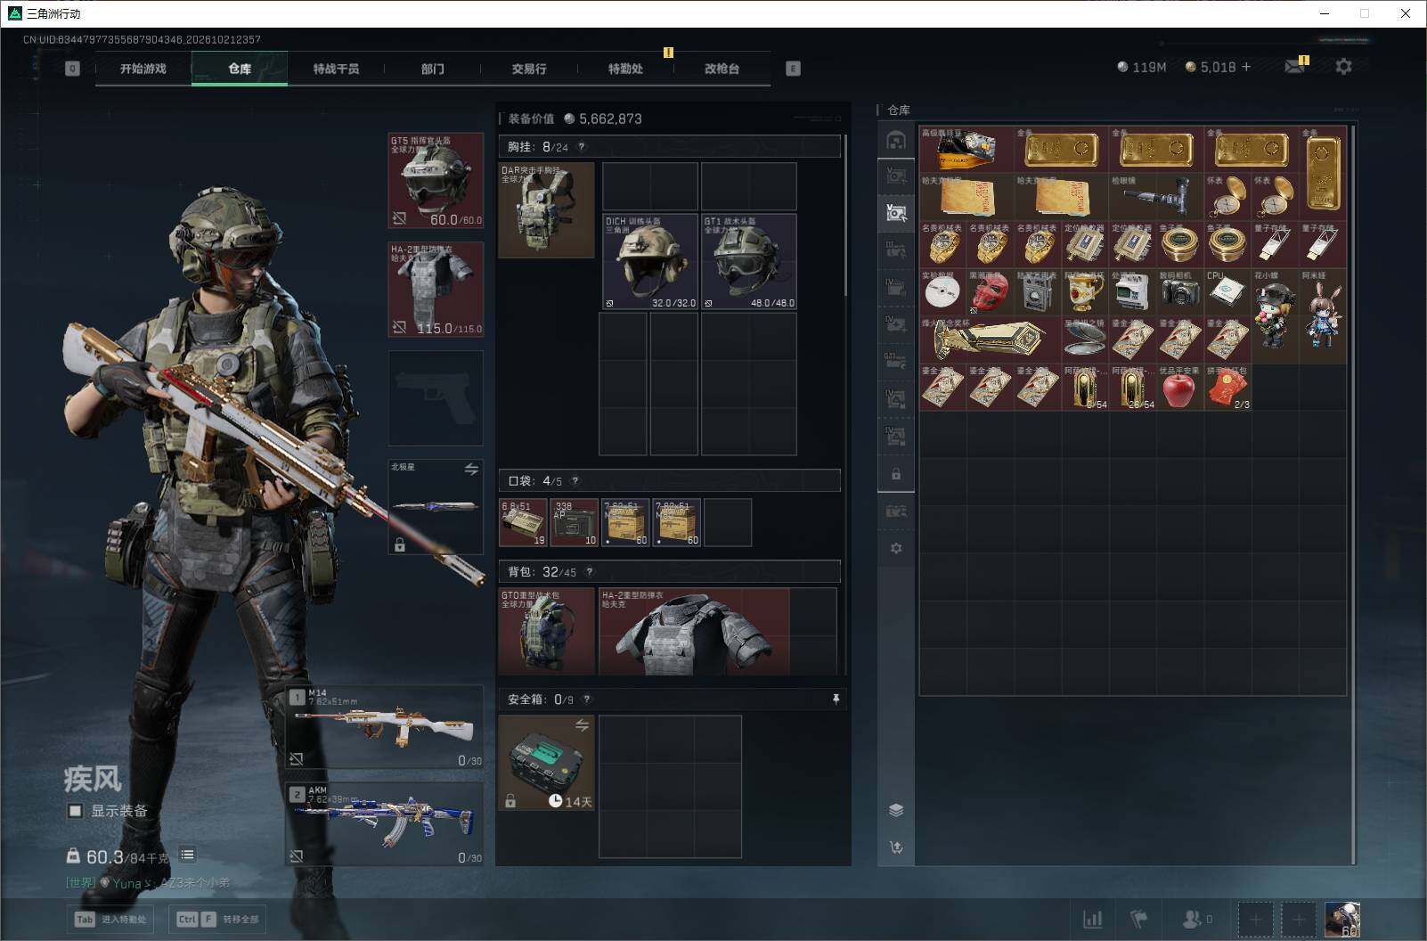Pin the safe box panel
The height and width of the screenshot is (941, 1427).
pos(836,700)
